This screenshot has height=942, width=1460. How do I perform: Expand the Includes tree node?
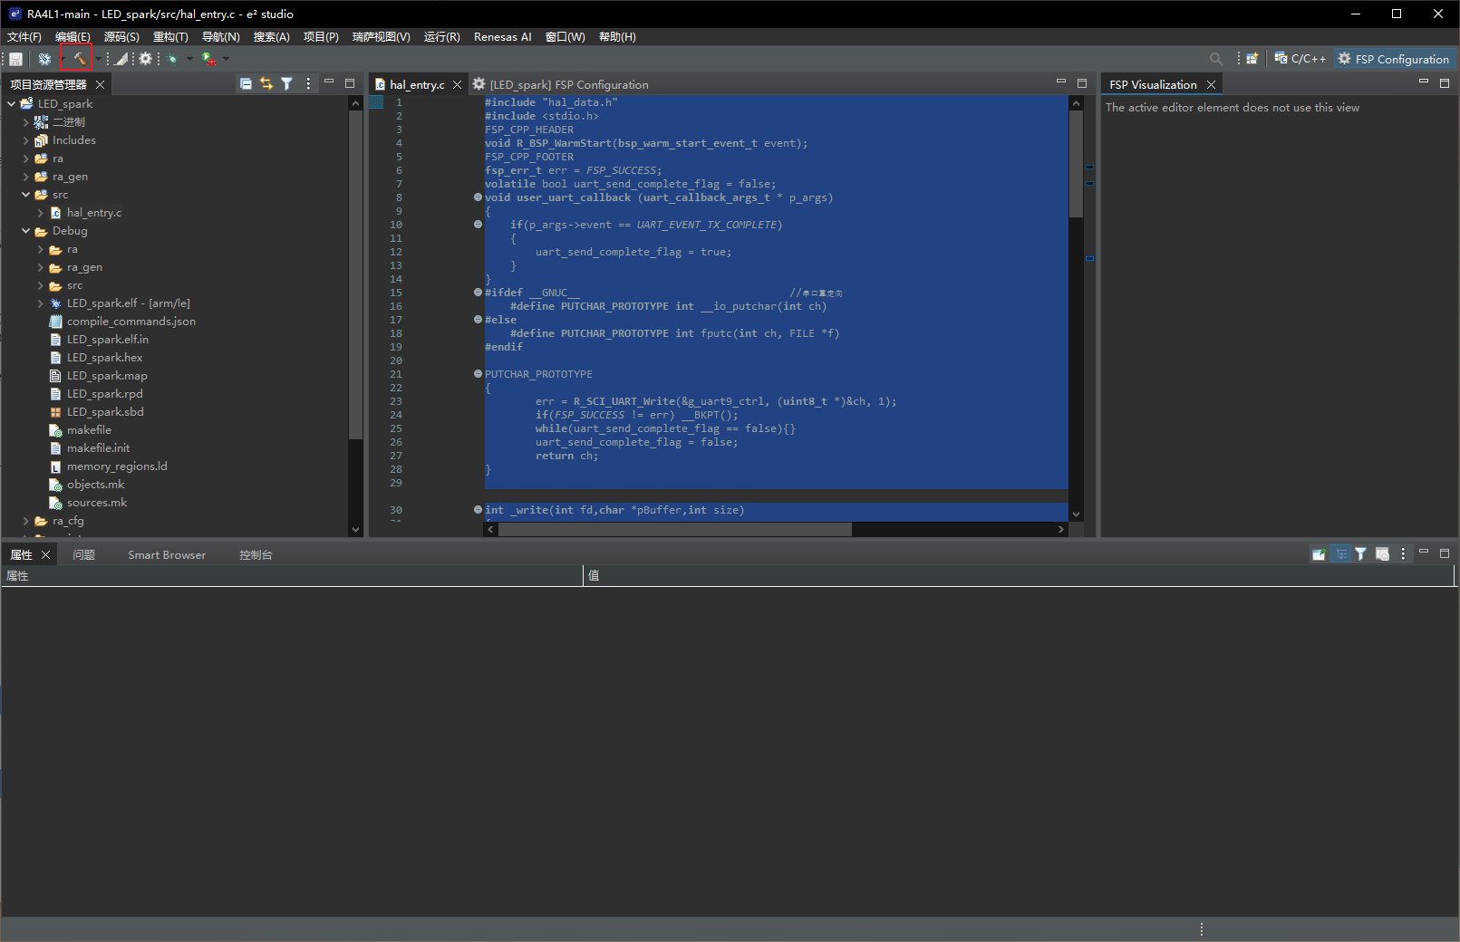[x=26, y=140]
